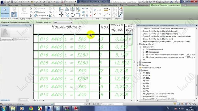Select assembly КП-120а in project browser

146,76
